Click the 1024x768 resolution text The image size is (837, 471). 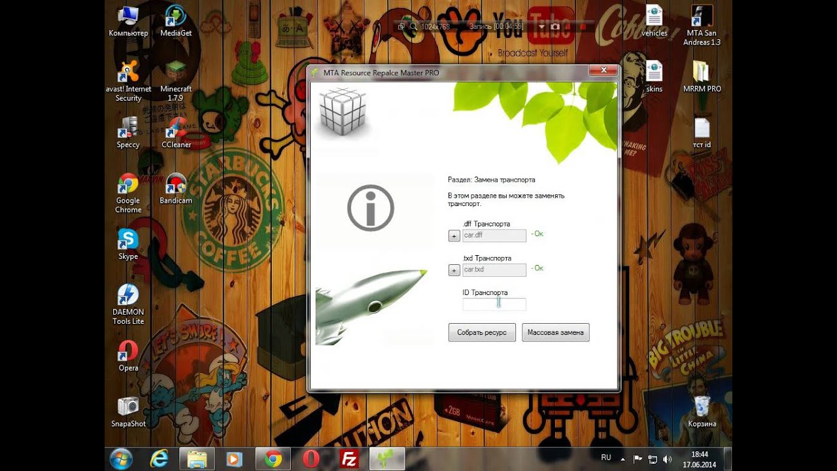click(436, 27)
